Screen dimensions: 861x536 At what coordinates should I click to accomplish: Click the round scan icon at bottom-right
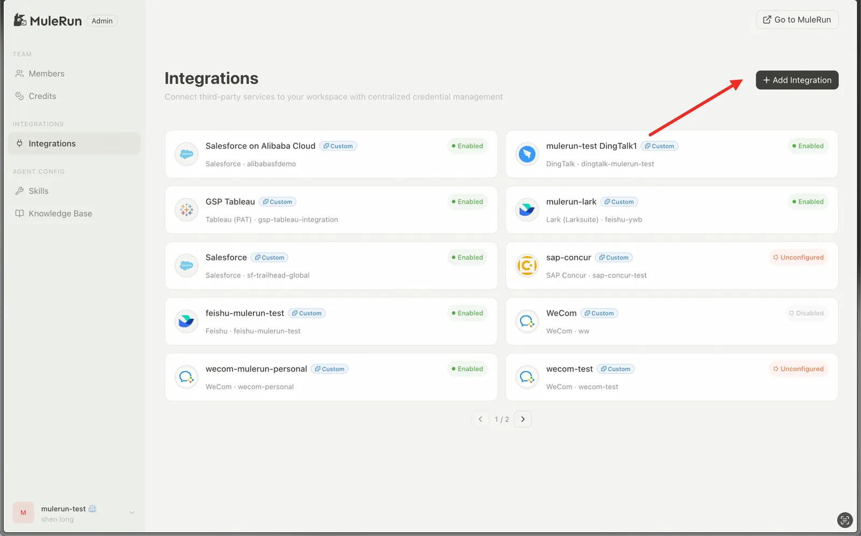click(x=845, y=520)
